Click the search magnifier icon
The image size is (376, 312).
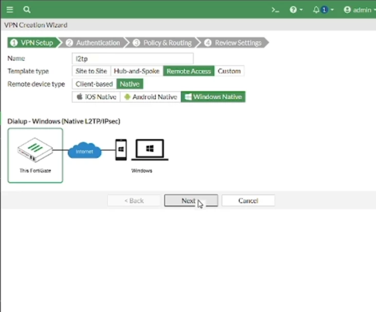pyautogui.click(x=27, y=10)
